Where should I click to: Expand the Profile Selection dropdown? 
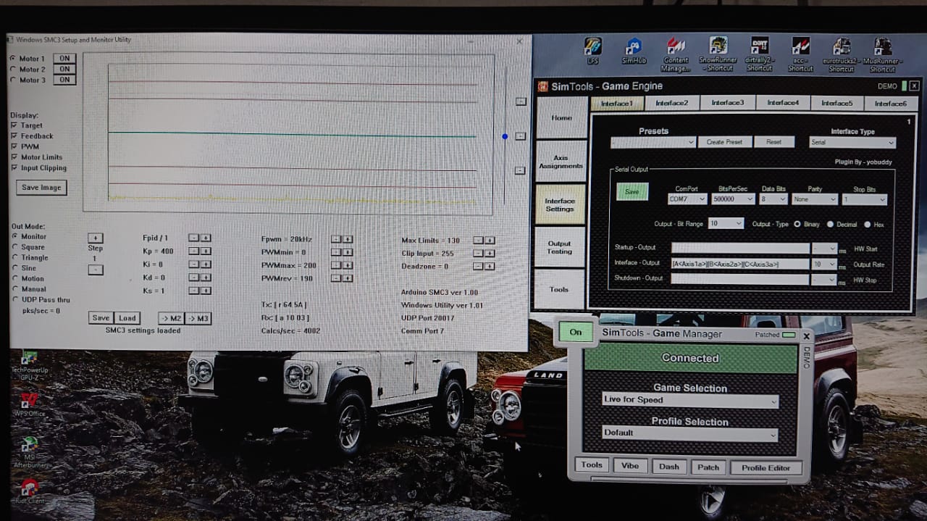[x=691, y=433]
